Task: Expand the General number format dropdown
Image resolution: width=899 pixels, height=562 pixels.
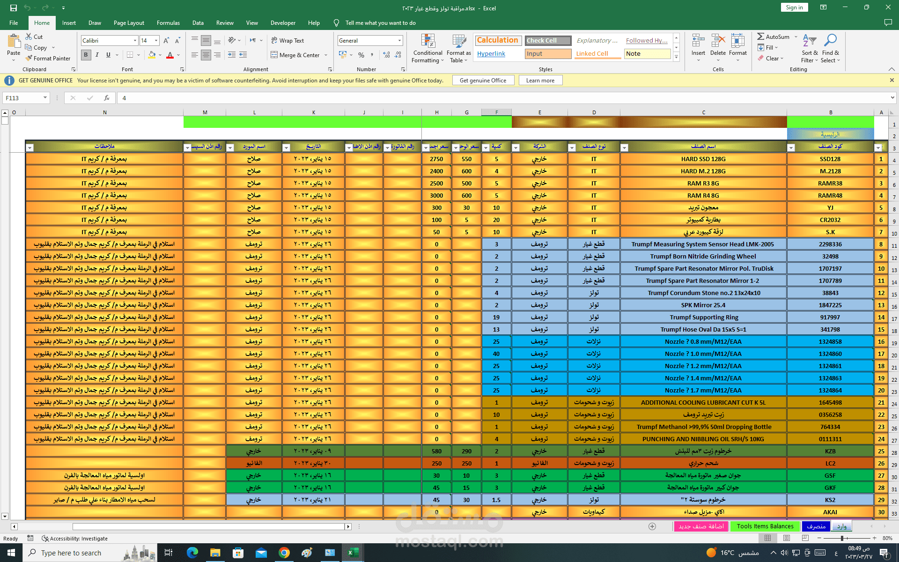Action: point(399,41)
